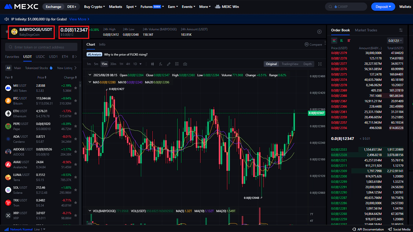Select the USDC market tab
The height and width of the screenshot is (232, 413).
point(40,57)
